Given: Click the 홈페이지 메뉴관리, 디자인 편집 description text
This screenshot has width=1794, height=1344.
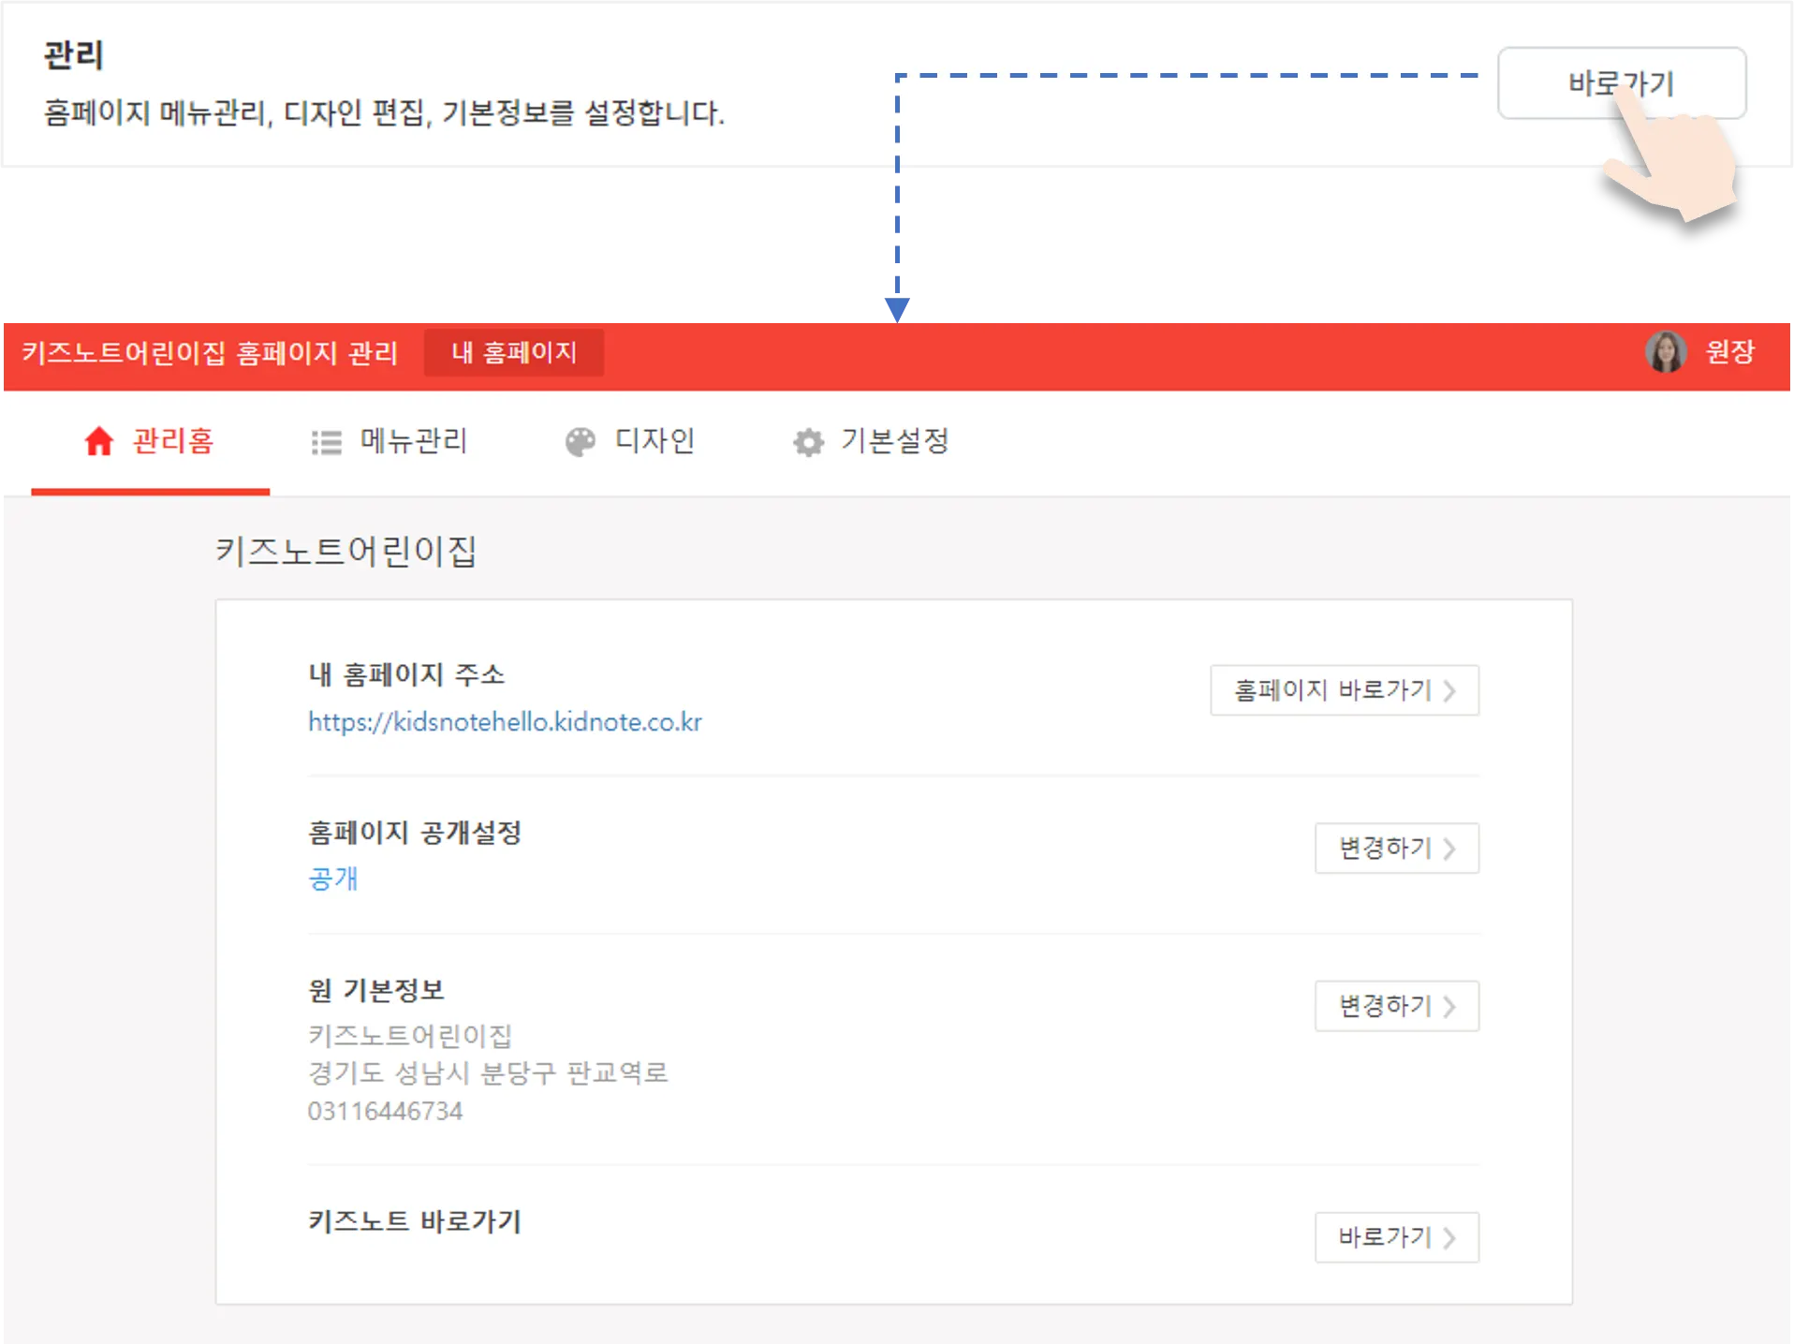Looking at the screenshot, I should pos(384,113).
